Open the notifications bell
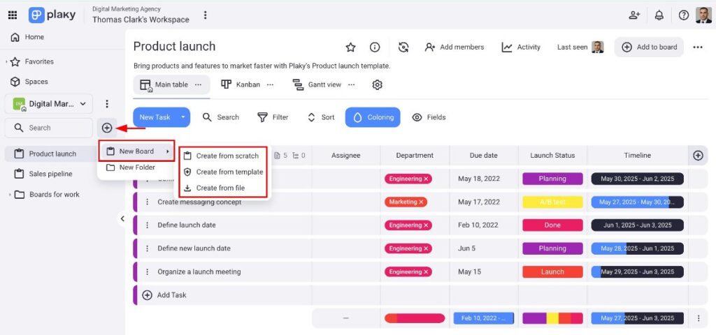 click(x=659, y=15)
